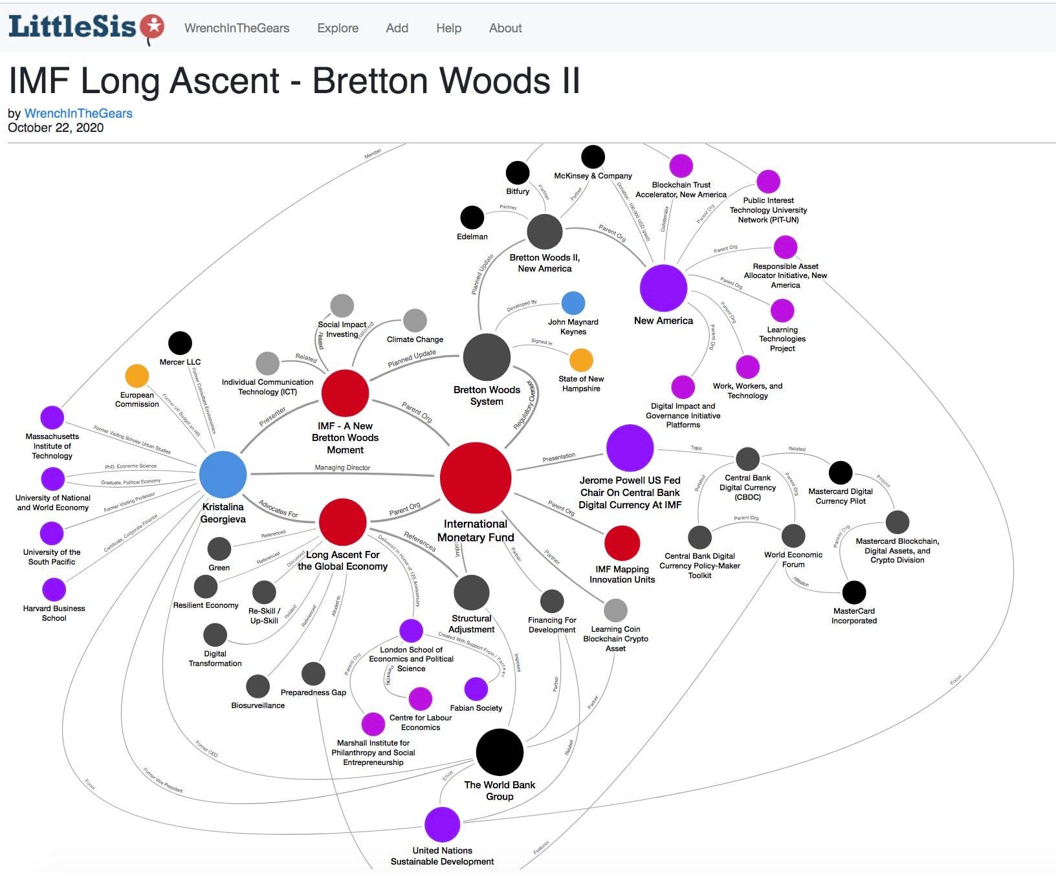Select University of the South Pacific node
This screenshot has height=873, width=1056.
(52, 533)
